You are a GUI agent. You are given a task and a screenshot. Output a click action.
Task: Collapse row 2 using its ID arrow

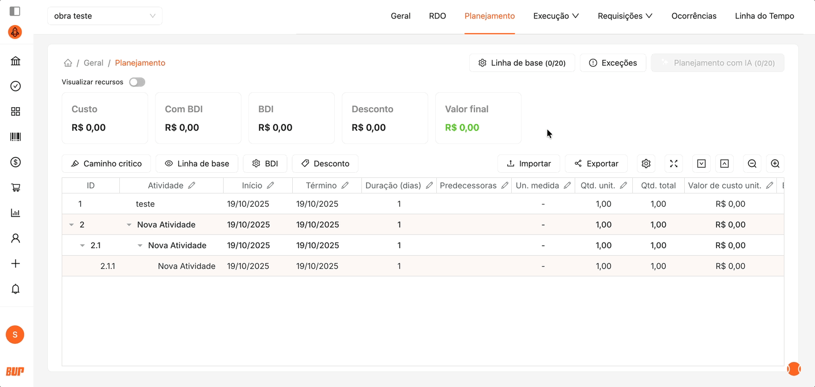pos(71,225)
